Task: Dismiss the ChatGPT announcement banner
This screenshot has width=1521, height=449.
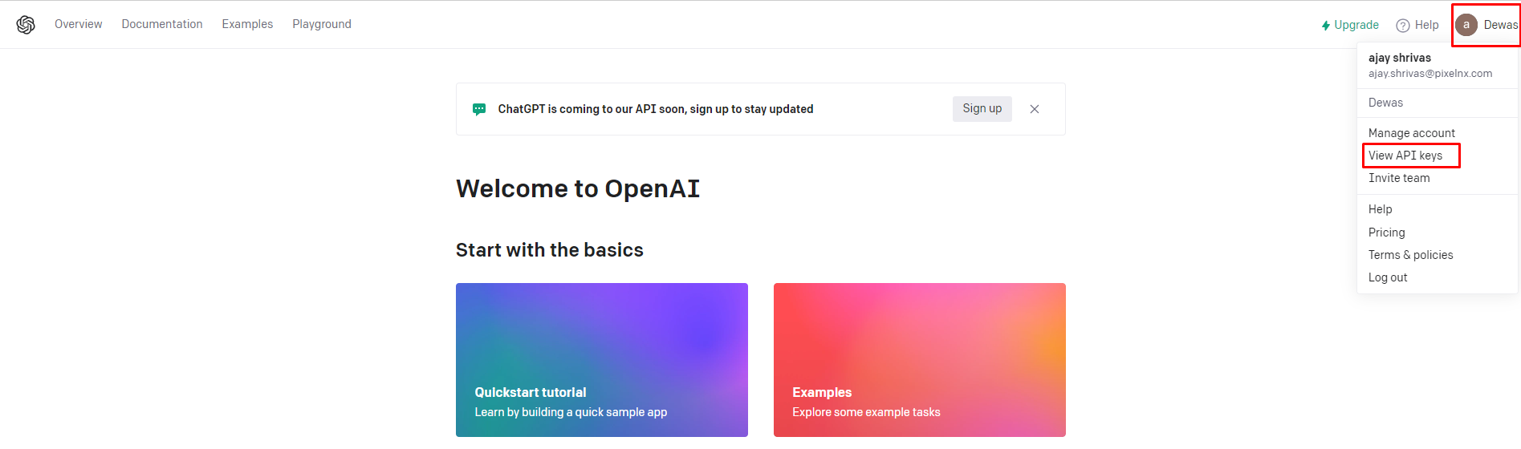Action: coord(1035,109)
